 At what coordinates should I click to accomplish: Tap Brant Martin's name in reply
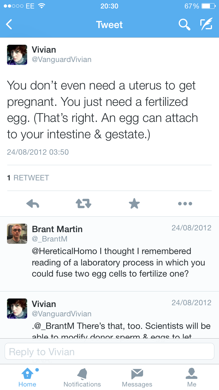point(57,229)
